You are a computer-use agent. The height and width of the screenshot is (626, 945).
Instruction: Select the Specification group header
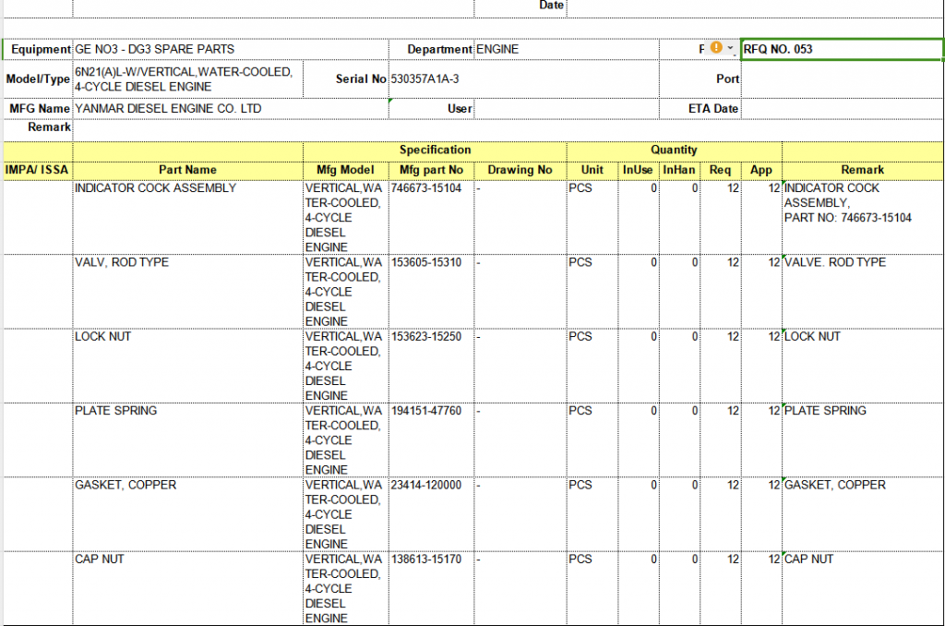(435, 150)
